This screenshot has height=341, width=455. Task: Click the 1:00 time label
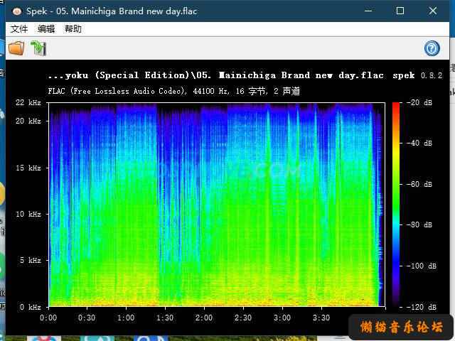pyautogui.click(x=126, y=318)
